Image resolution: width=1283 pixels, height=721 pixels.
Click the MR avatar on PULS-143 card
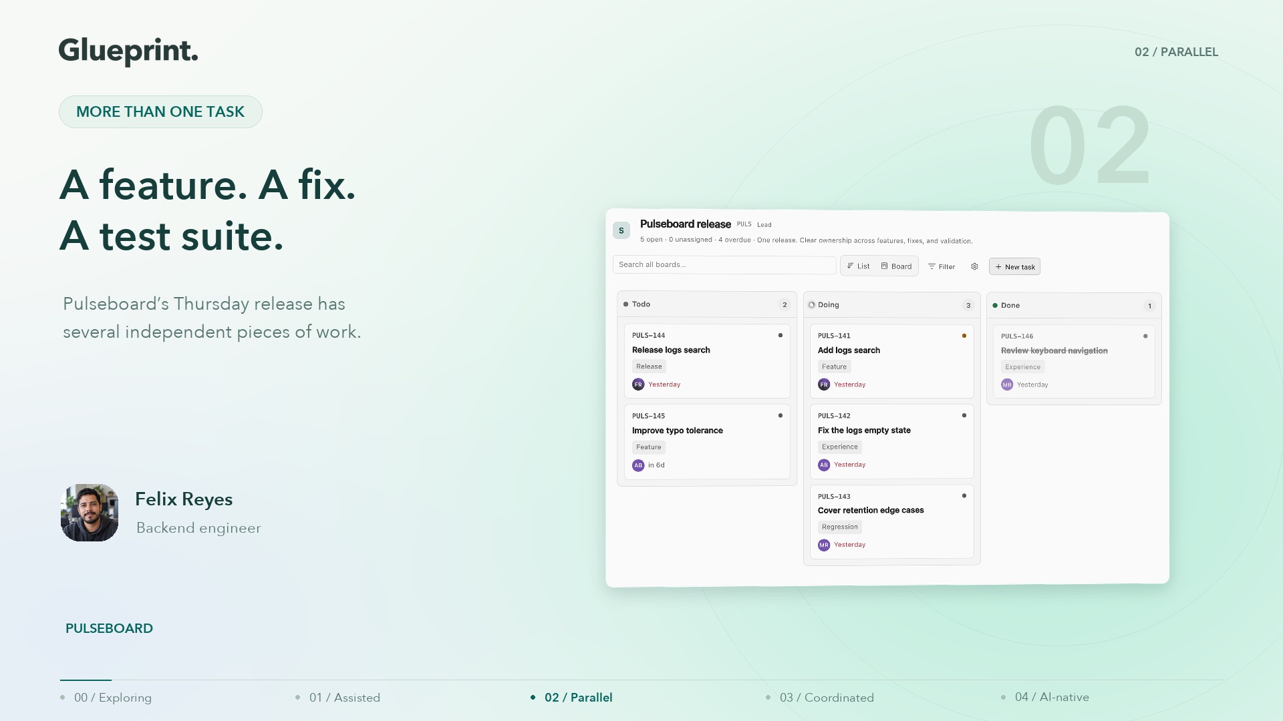(824, 545)
